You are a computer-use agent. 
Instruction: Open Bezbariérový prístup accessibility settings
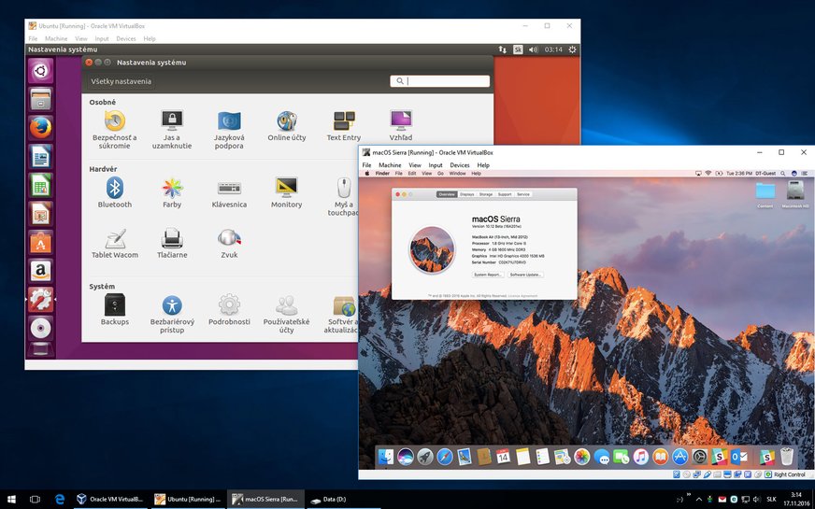click(172, 306)
